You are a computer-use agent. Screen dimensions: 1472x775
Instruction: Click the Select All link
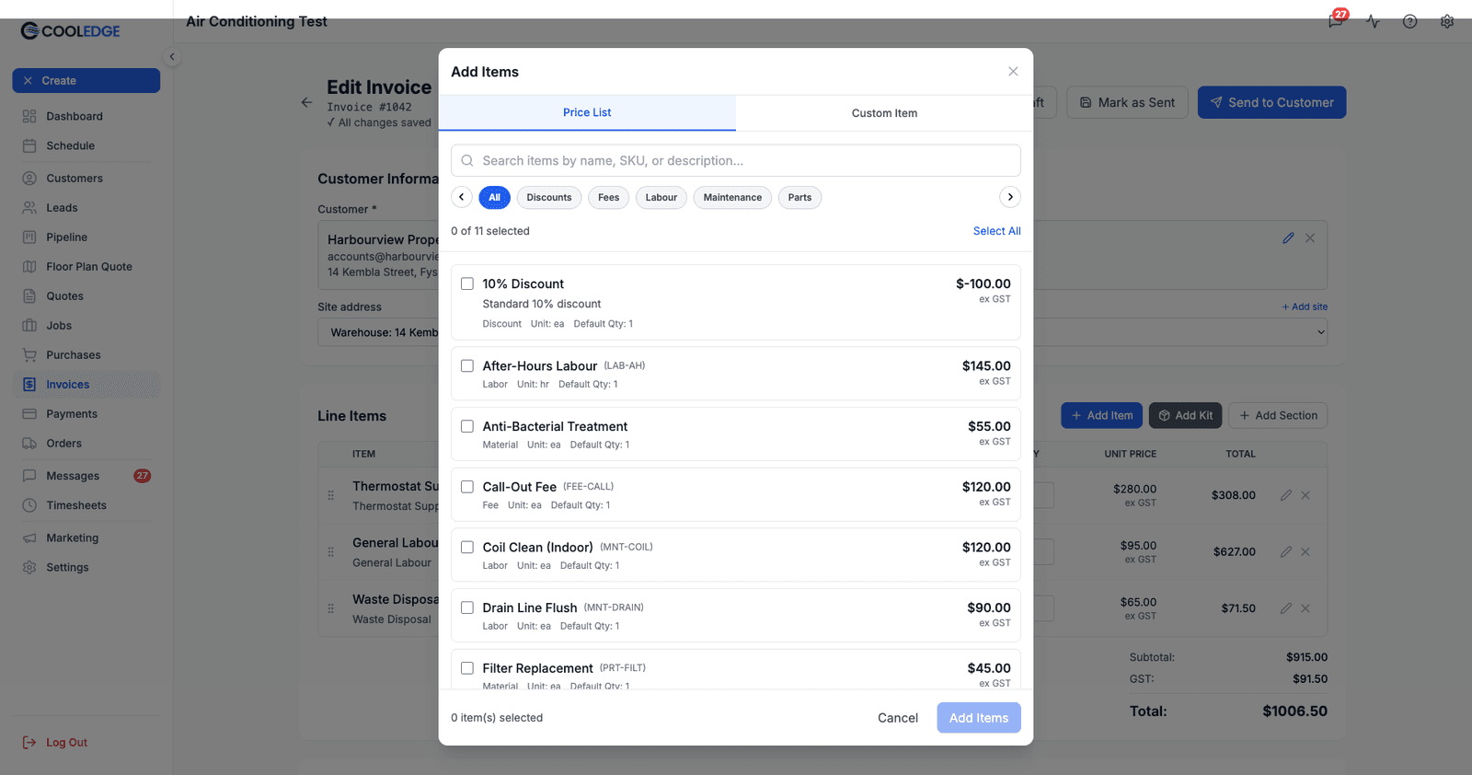click(x=996, y=231)
